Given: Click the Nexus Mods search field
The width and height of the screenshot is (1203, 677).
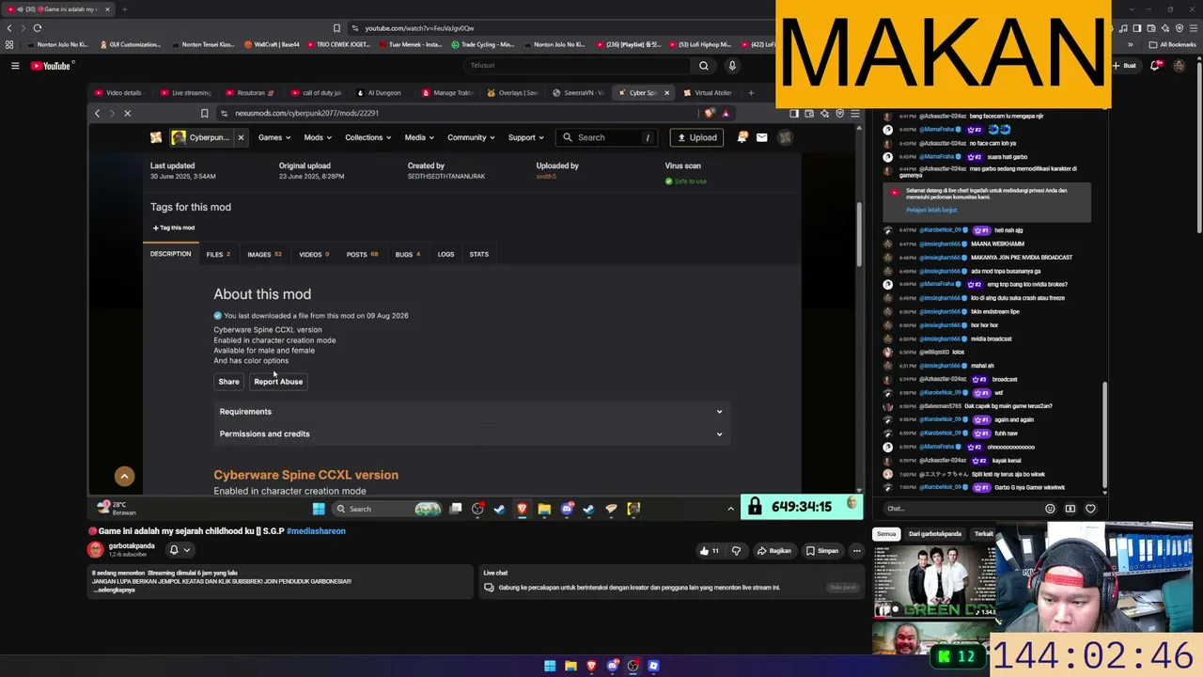Looking at the screenshot, I should pyautogui.click(x=608, y=137).
